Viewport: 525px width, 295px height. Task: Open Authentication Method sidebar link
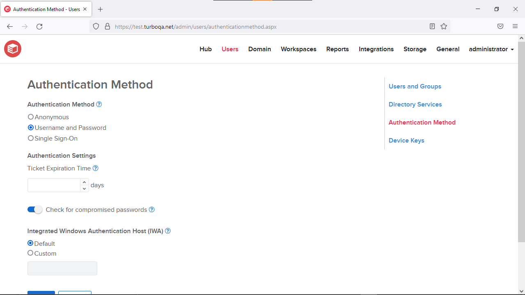[422, 123]
